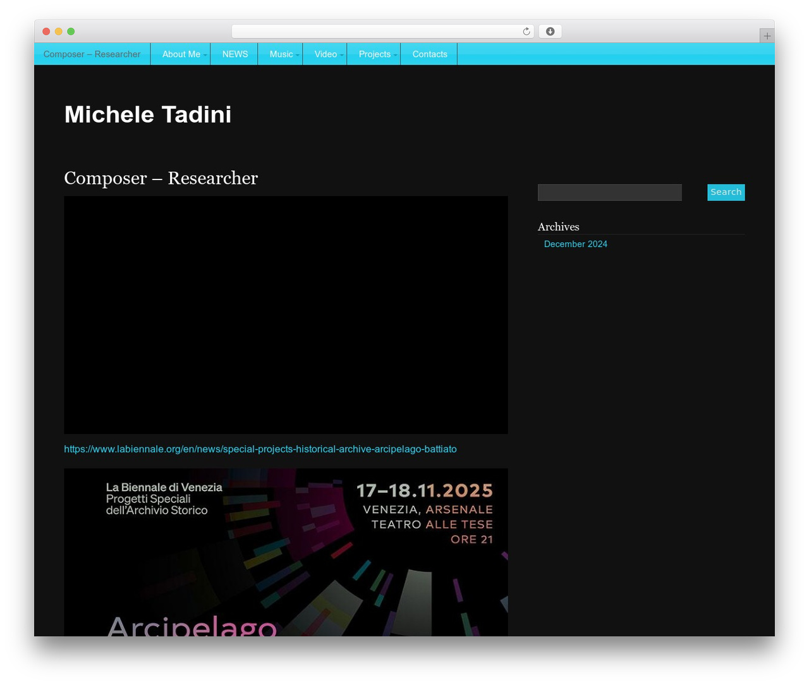Open the Biennale Arcipelago poster image

point(286,552)
